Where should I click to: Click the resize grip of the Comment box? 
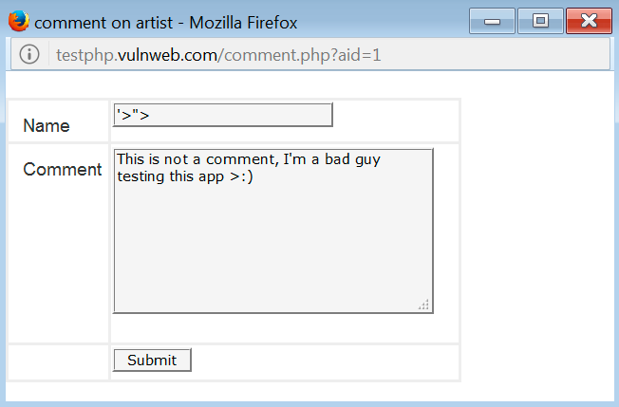tap(424, 305)
